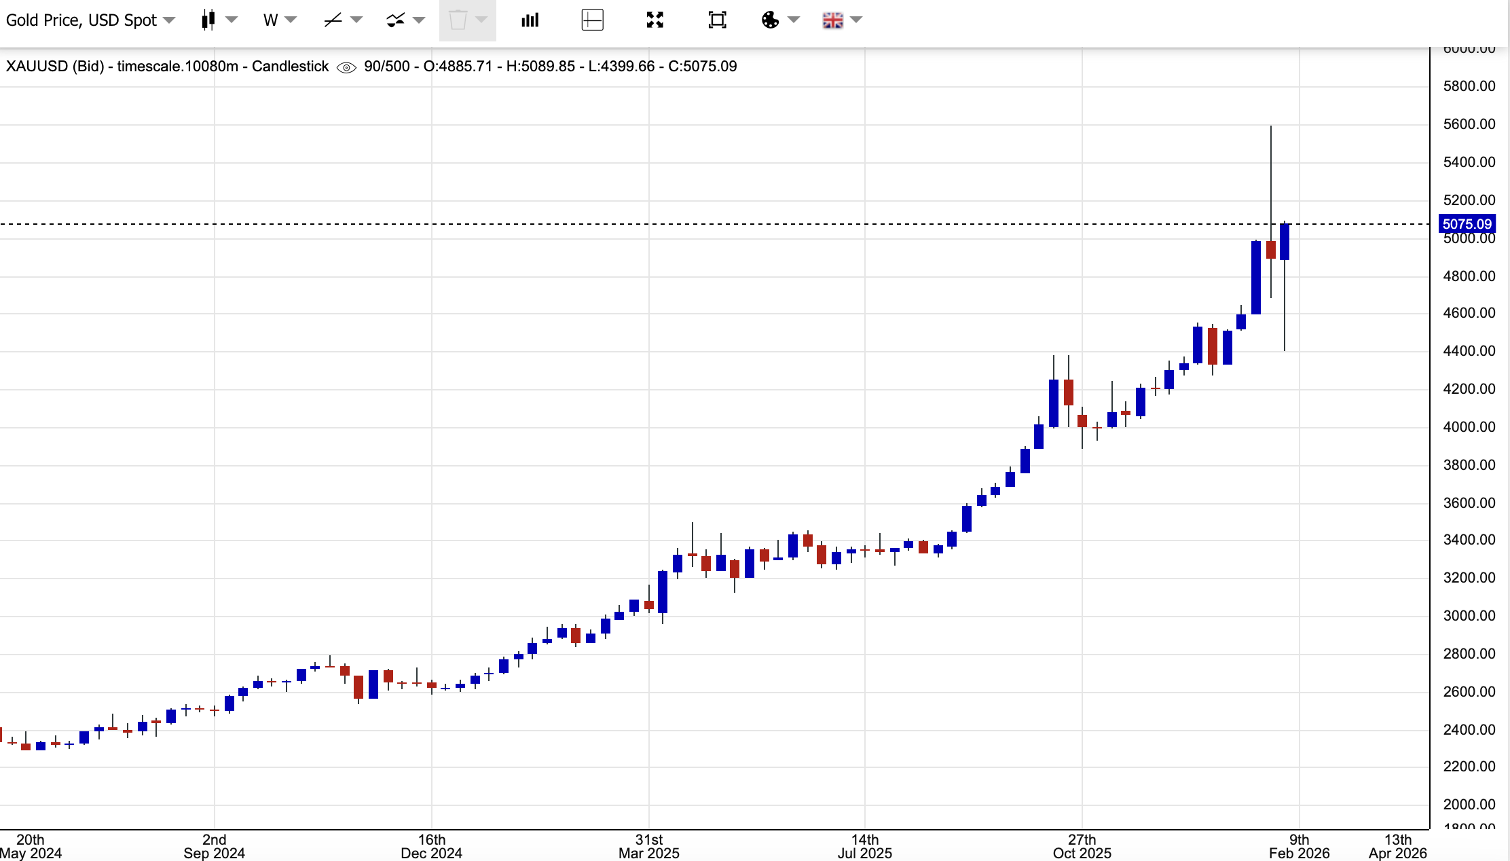The width and height of the screenshot is (1510, 861).
Task: Click the dashed current price line
Action: coord(679,223)
